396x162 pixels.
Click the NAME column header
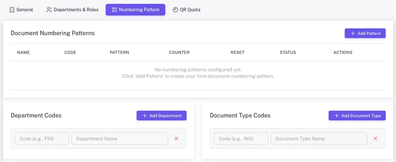[x=24, y=52]
